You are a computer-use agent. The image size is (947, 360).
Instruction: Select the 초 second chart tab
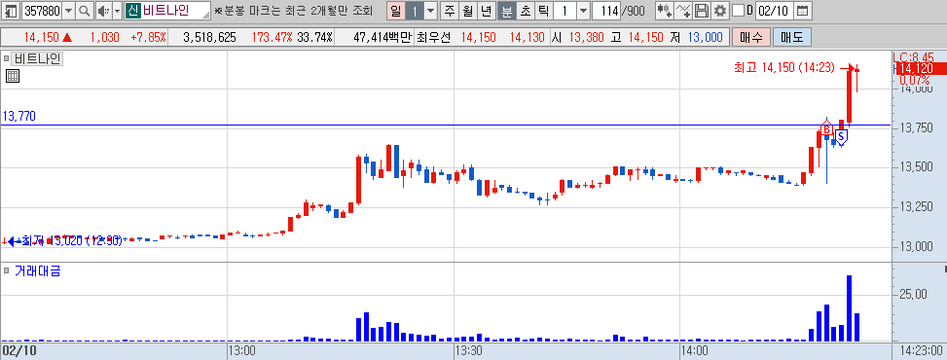[x=525, y=11]
